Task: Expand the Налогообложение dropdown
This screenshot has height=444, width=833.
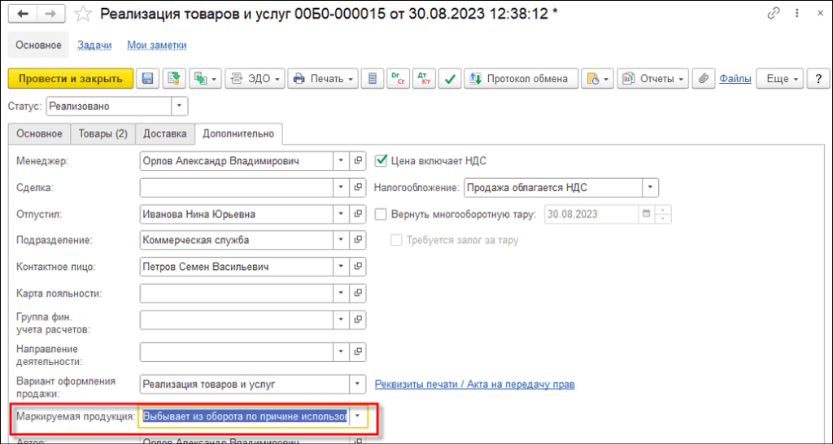Action: click(x=650, y=187)
